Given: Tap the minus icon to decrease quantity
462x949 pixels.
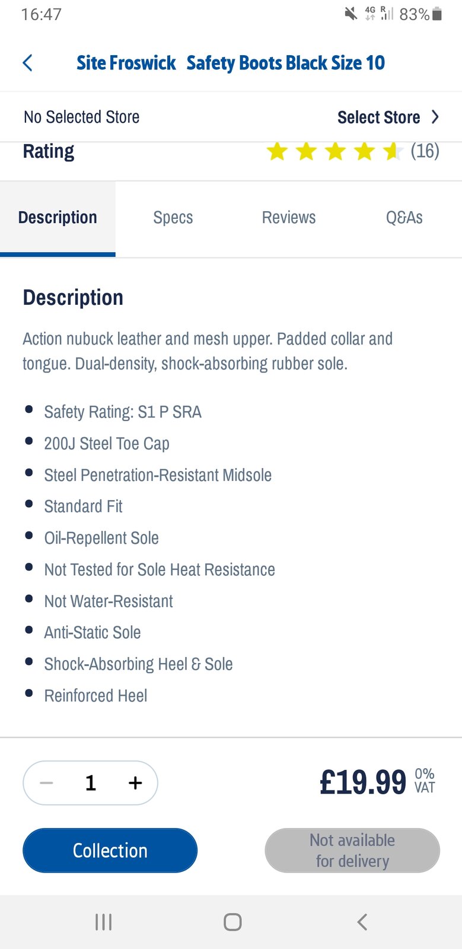Looking at the screenshot, I should (x=46, y=782).
